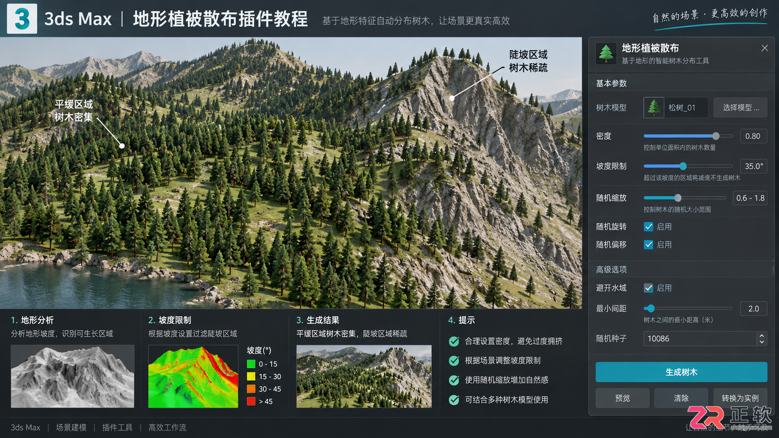This screenshot has width=779, height=438.
Task: Click the 清除 clear button
Action: click(681, 398)
